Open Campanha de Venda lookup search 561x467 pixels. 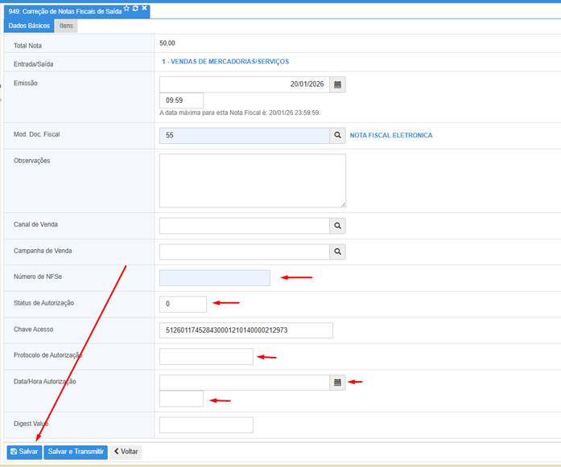click(337, 252)
